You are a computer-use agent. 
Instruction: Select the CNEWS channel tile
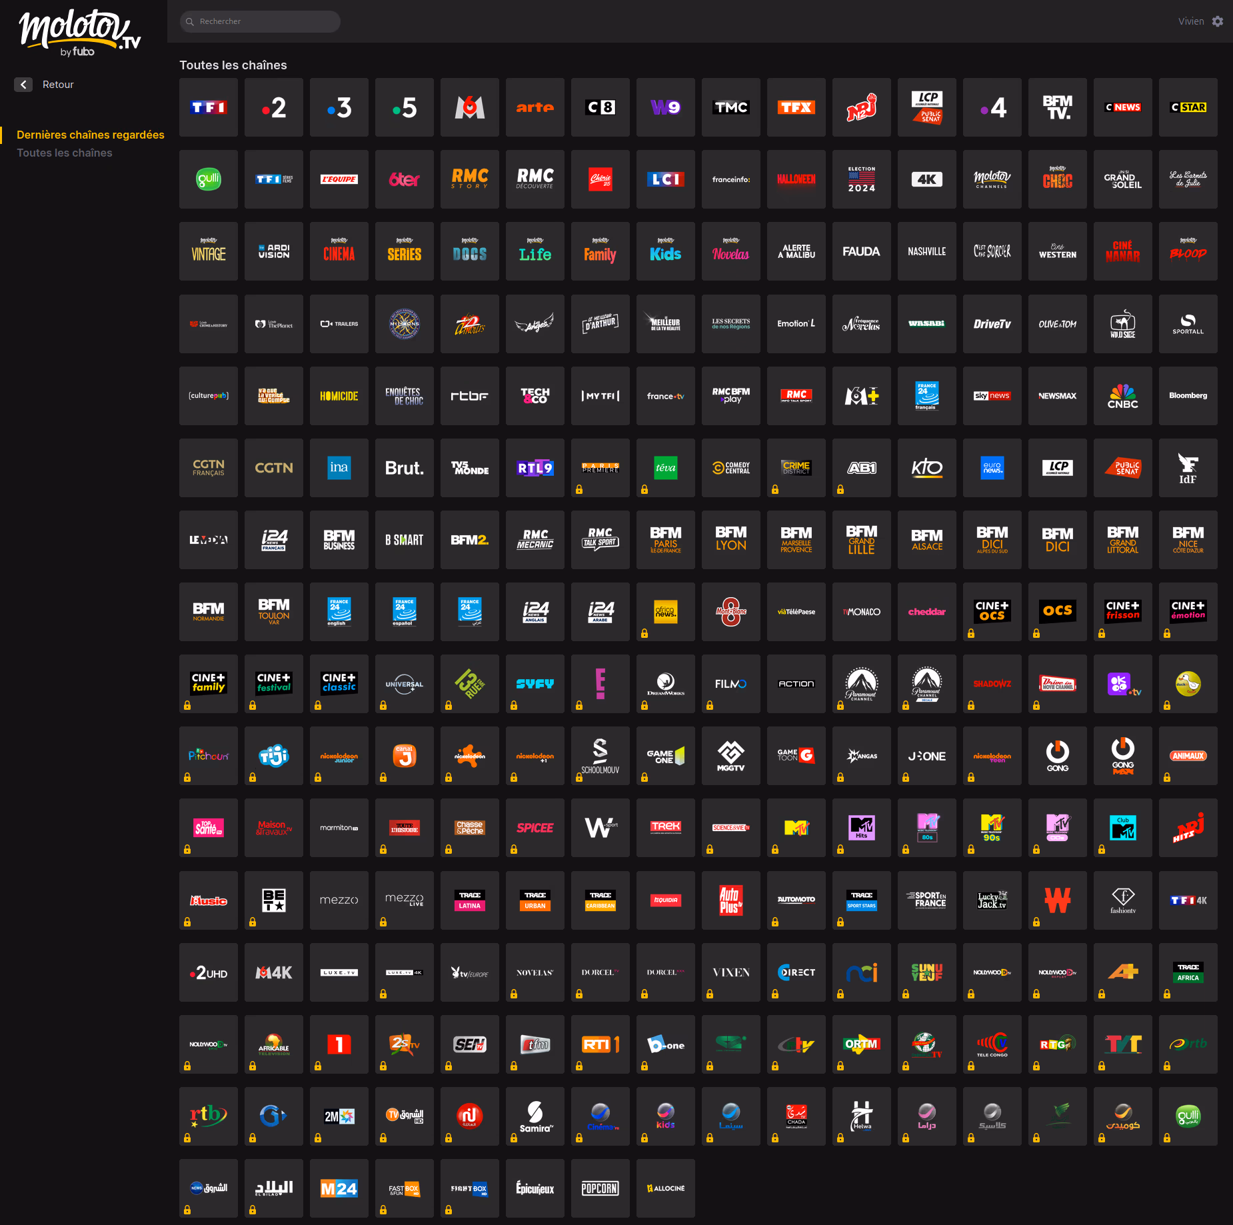click(x=1123, y=107)
